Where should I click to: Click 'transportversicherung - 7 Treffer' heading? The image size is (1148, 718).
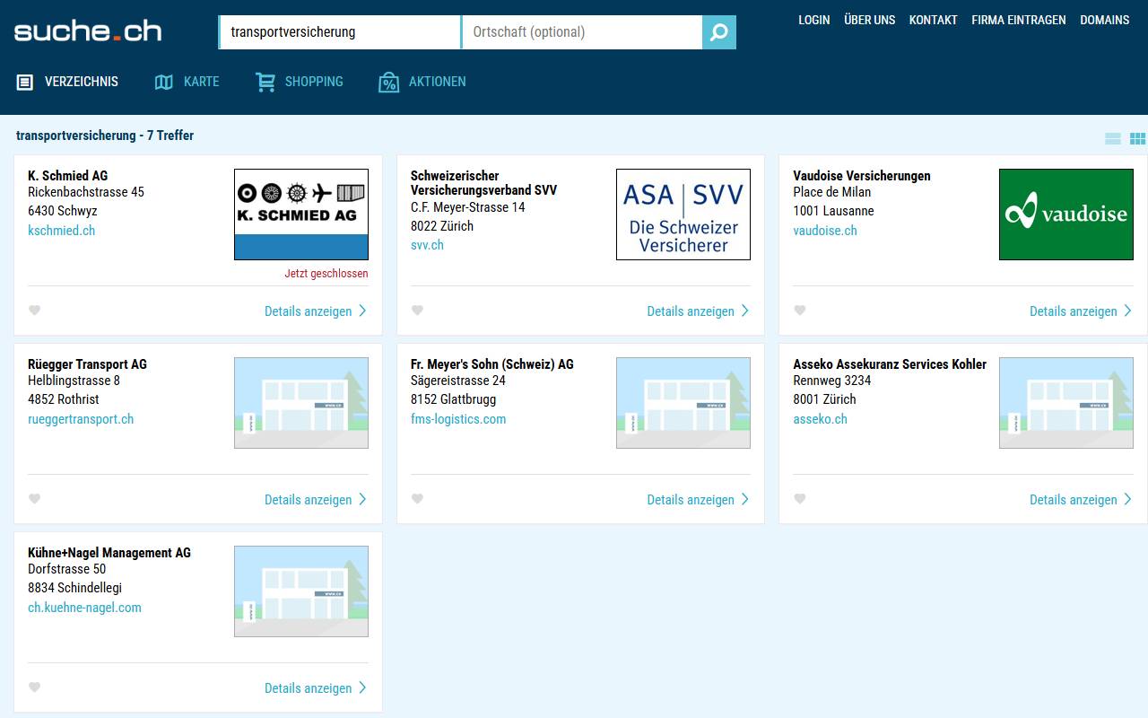pos(105,136)
